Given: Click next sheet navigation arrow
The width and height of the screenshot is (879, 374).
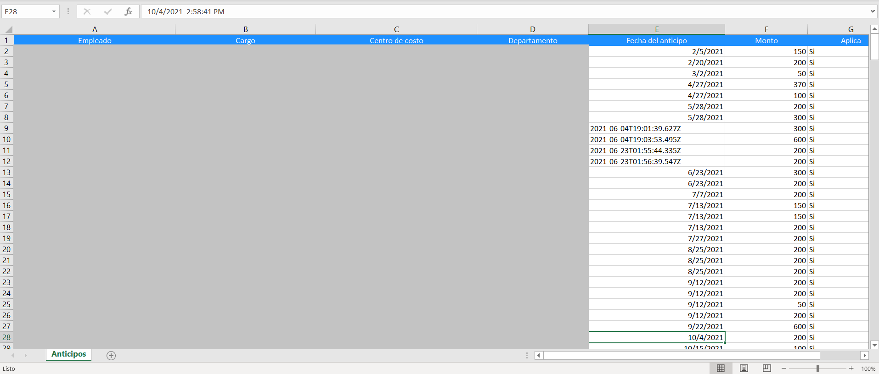Looking at the screenshot, I should click(26, 355).
